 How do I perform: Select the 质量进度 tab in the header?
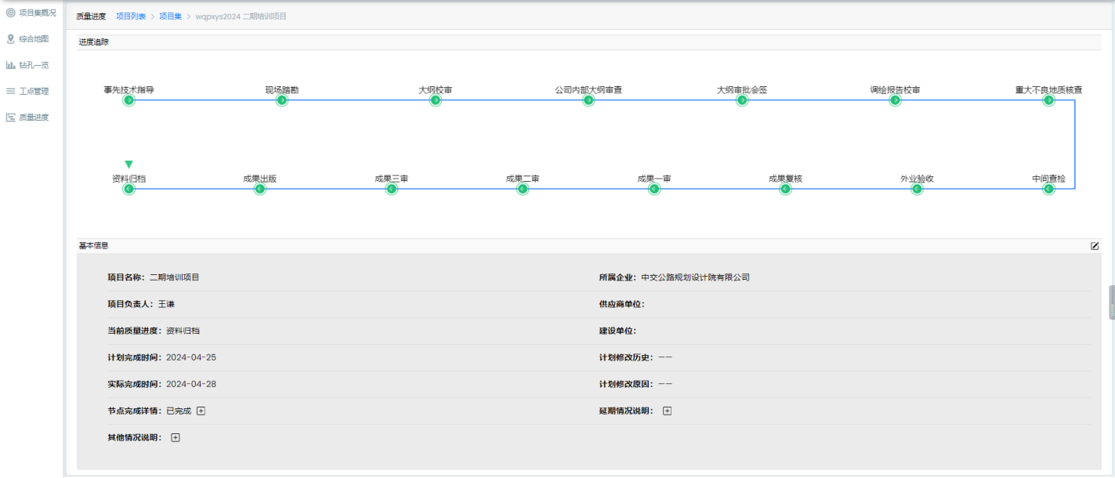coord(91,16)
